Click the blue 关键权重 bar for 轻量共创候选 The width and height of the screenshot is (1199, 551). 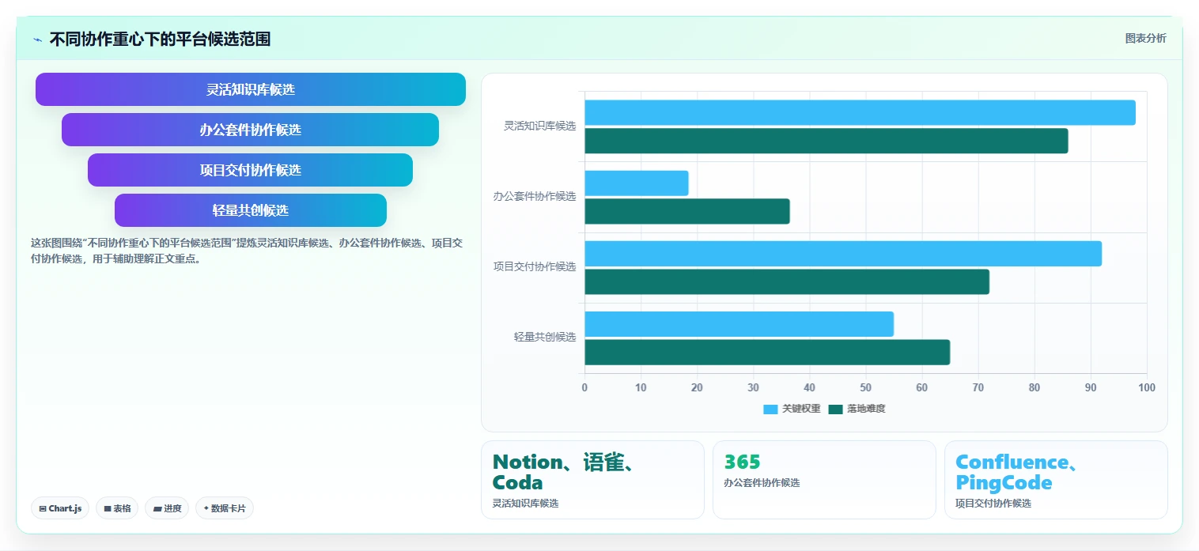(739, 324)
